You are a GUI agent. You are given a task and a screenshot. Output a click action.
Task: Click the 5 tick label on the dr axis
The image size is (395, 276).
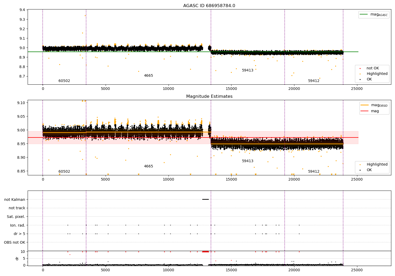(24, 258)
